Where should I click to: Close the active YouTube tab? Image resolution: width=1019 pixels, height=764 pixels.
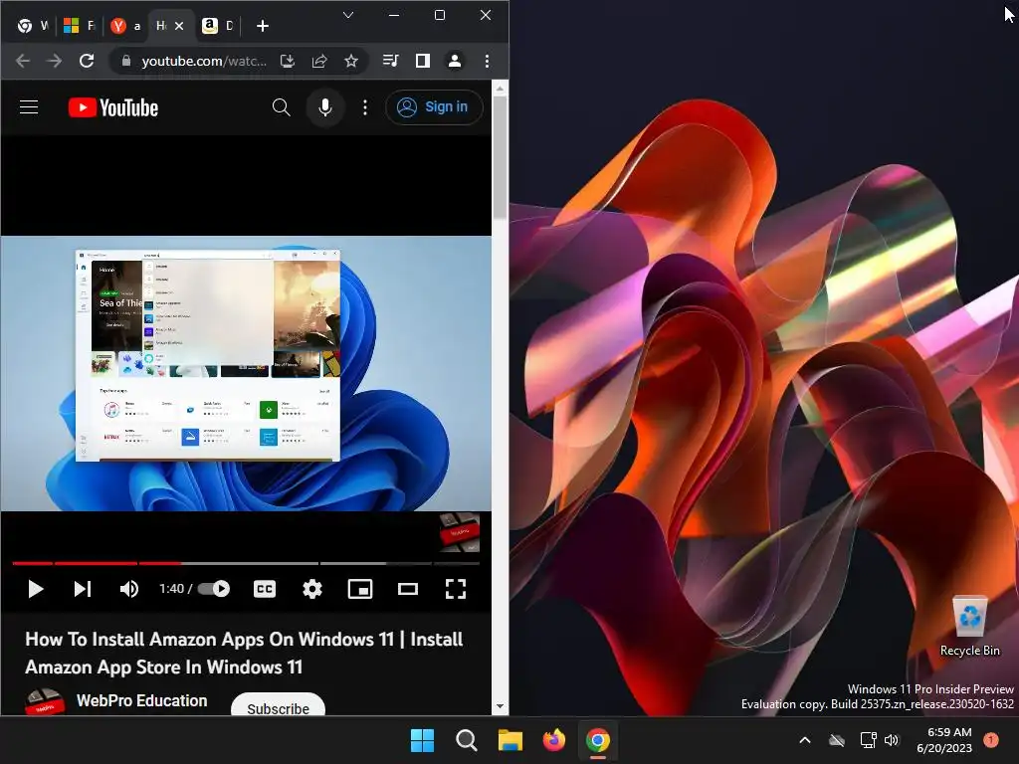click(179, 26)
